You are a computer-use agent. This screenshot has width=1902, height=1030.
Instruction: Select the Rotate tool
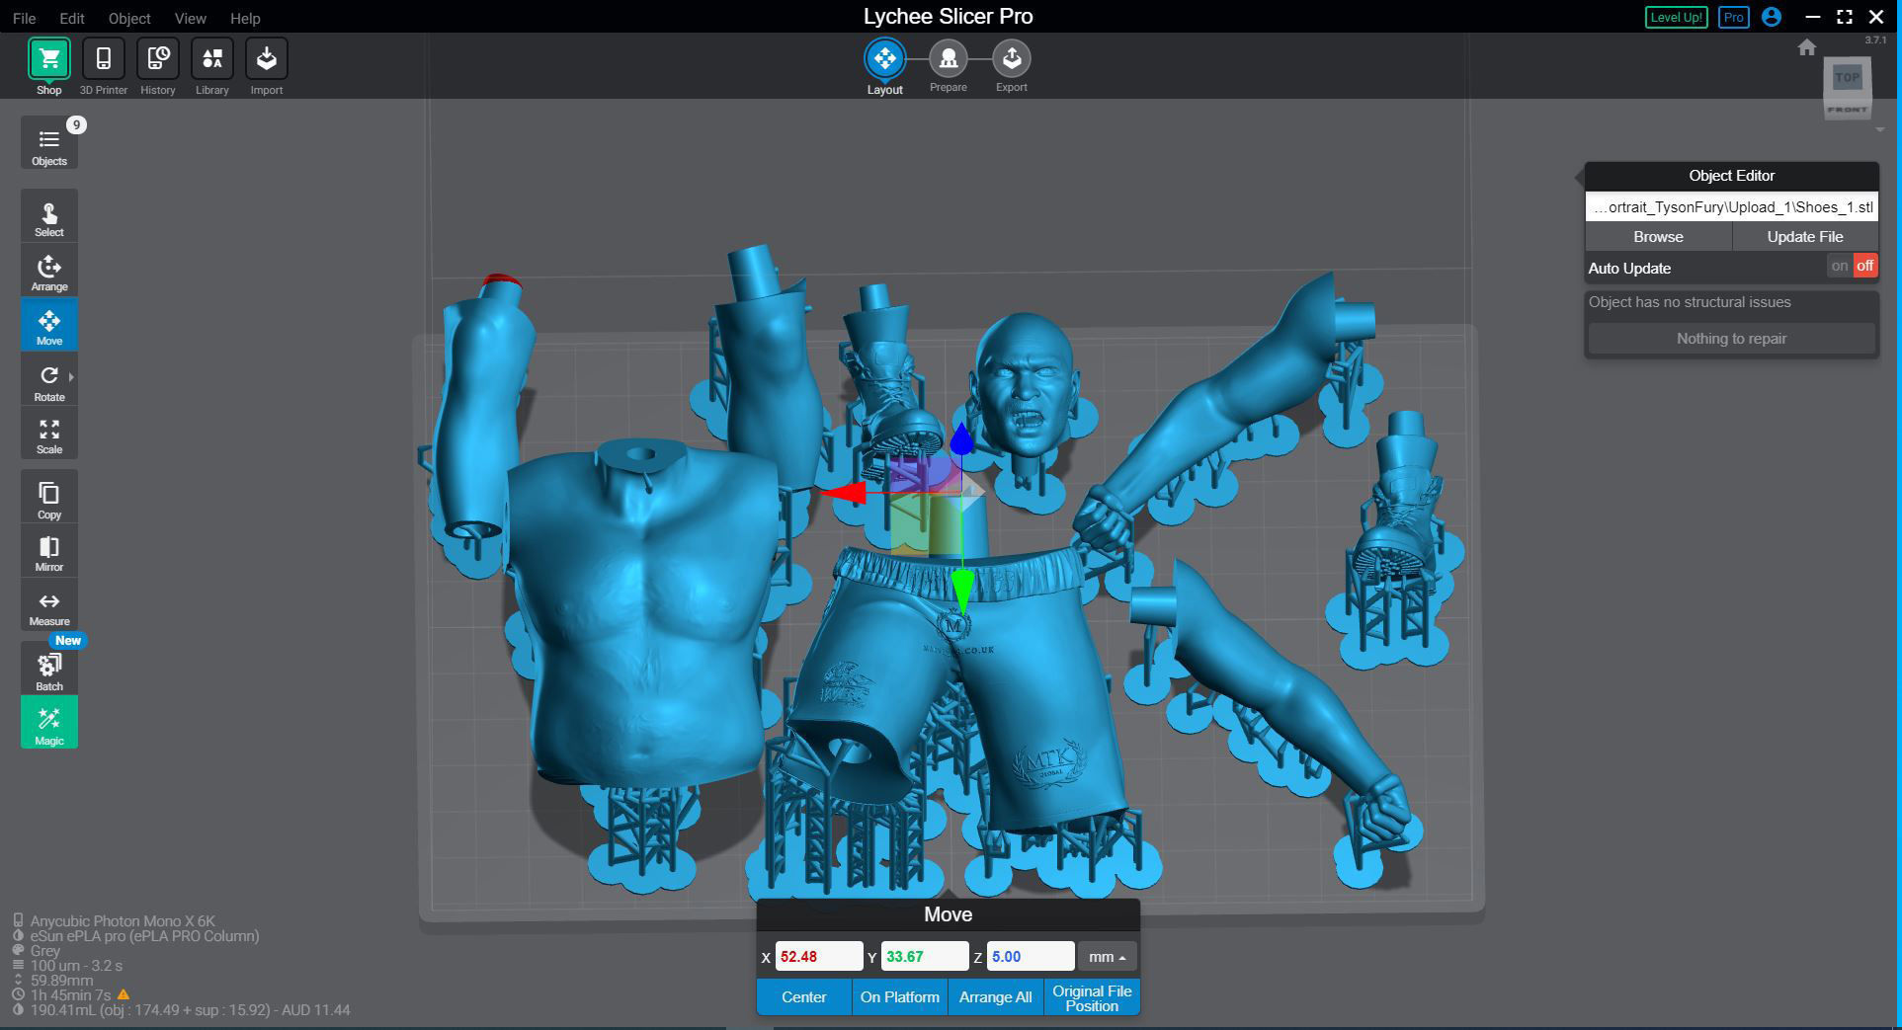(48, 380)
